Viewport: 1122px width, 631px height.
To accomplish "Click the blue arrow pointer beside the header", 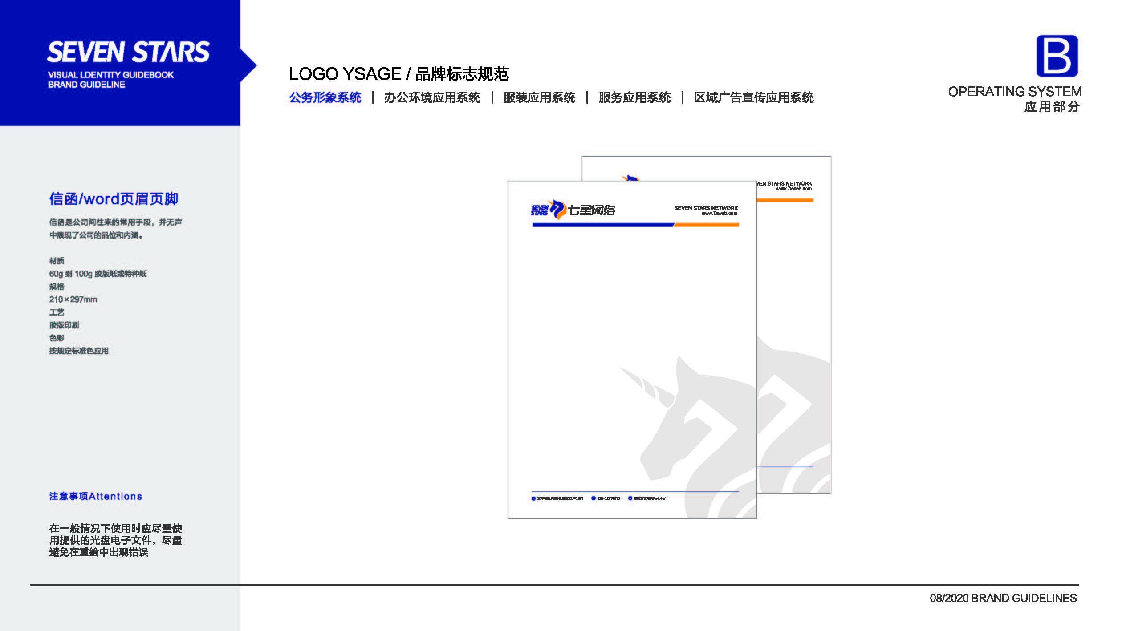I will pyautogui.click(x=248, y=65).
